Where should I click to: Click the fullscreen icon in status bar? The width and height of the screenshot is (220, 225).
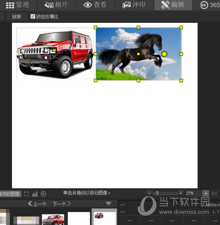pos(26,194)
